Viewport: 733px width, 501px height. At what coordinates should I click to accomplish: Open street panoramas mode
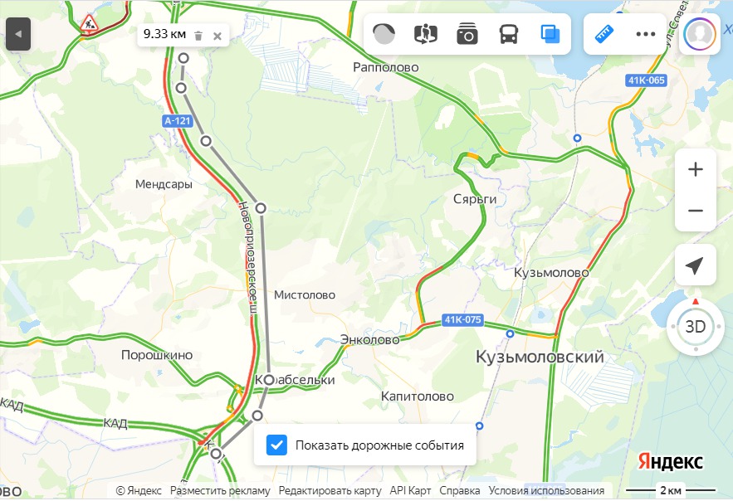[425, 34]
